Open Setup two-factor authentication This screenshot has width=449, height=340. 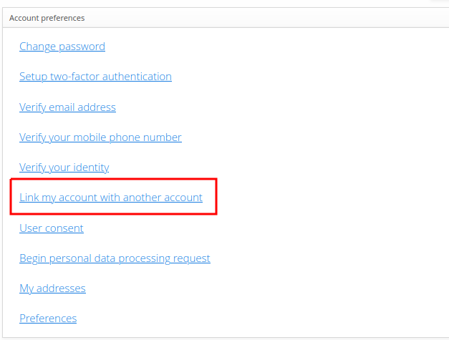coord(95,77)
